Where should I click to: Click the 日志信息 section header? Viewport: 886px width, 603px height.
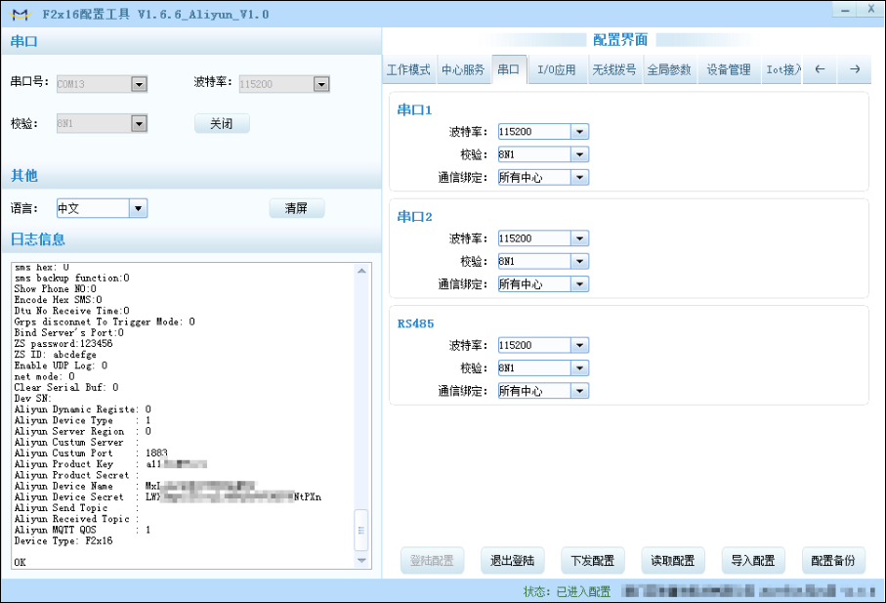38,239
